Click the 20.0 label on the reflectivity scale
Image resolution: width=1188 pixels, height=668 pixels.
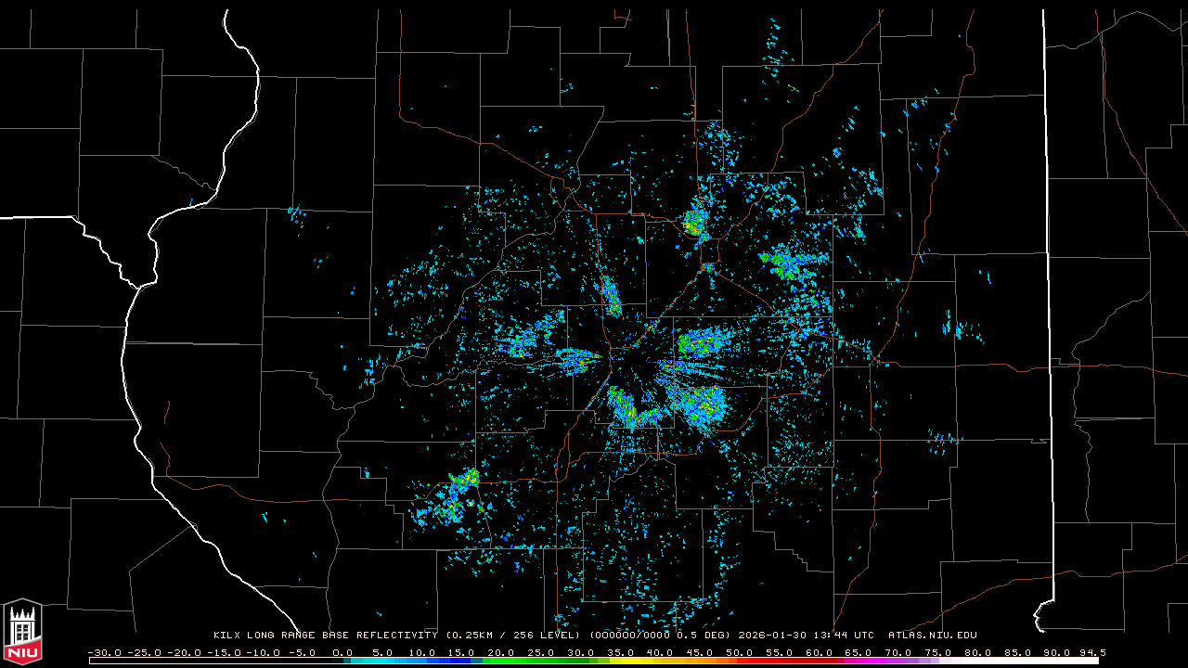(502, 652)
